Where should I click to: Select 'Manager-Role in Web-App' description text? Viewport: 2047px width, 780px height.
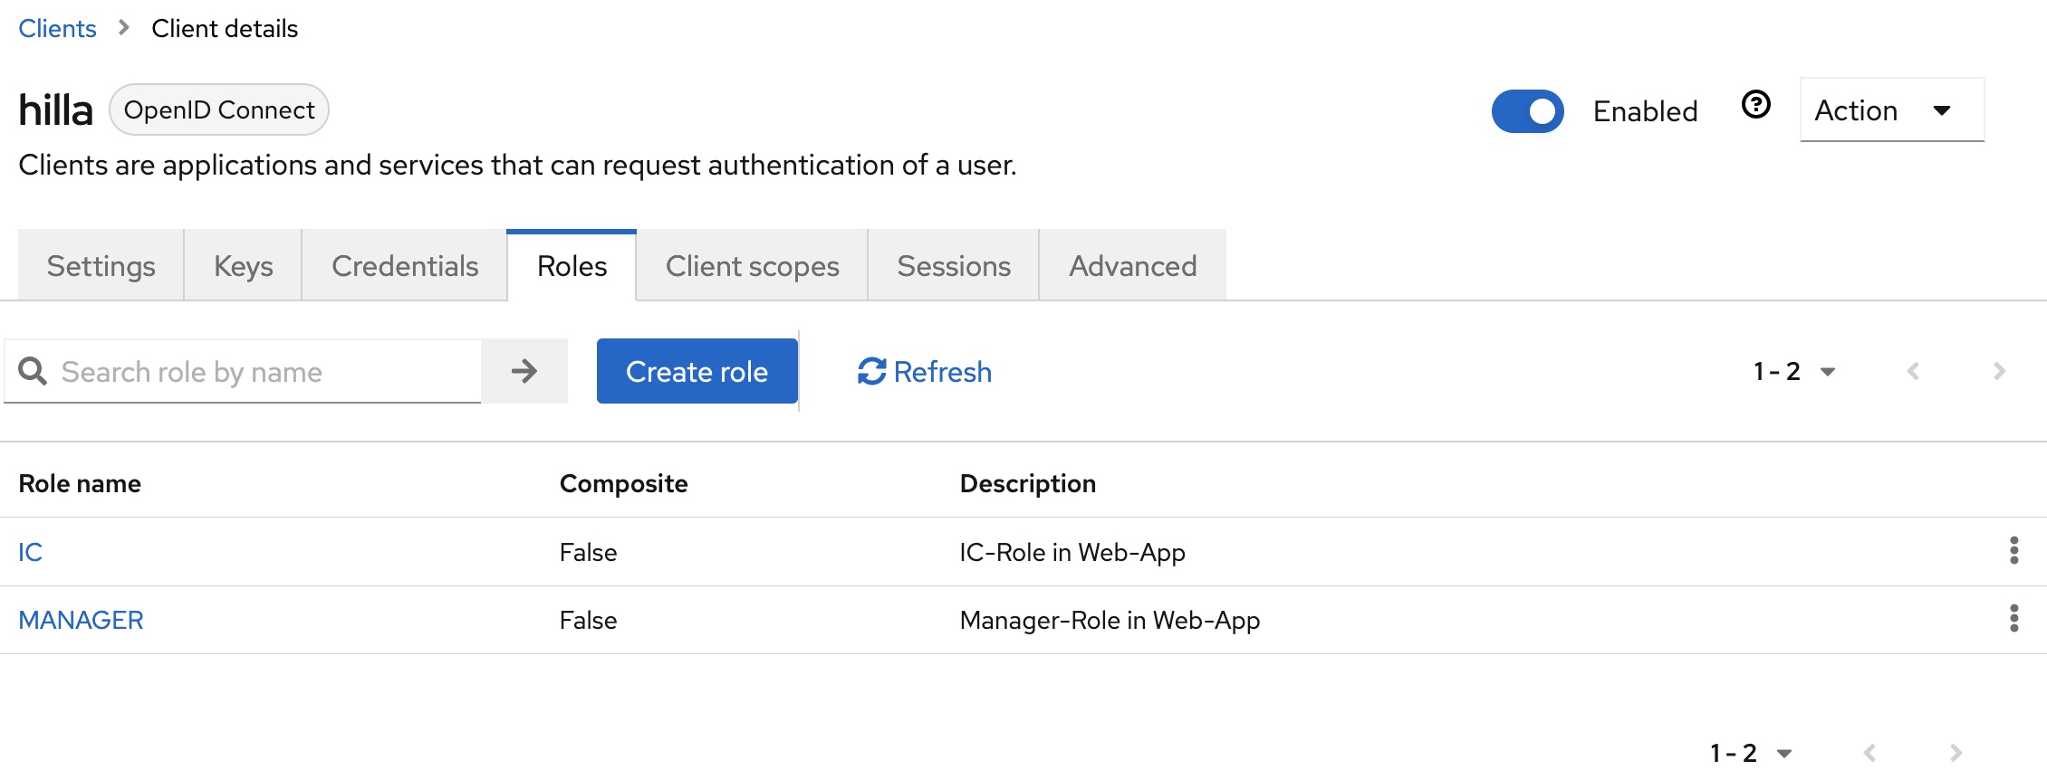tap(1110, 620)
